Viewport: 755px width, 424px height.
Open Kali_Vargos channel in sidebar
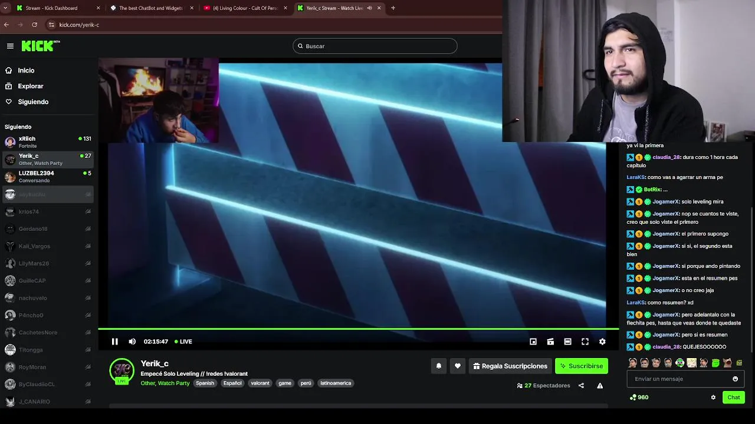pyautogui.click(x=48, y=246)
